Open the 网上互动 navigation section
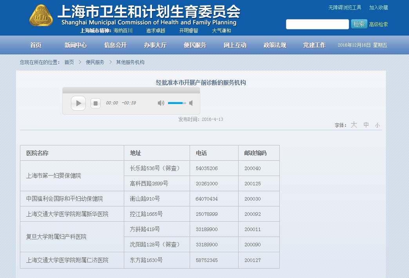This screenshot has width=409, height=278. (234, 45)
